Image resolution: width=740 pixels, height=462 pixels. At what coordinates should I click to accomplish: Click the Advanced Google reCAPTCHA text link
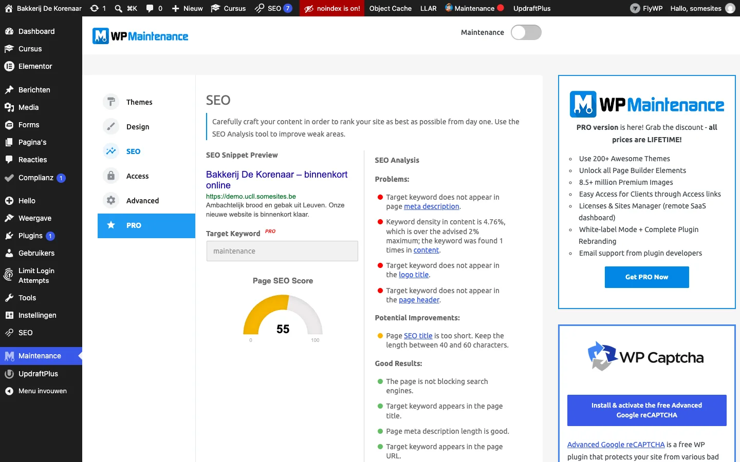pos(616,445)
